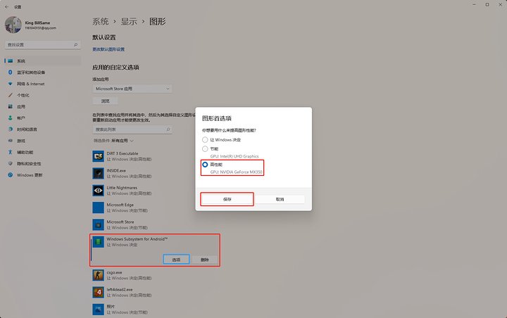Screen dimensions: 507x318
Task: Open 个性化 via the paintbrush icon
Action: pos(11,95)
